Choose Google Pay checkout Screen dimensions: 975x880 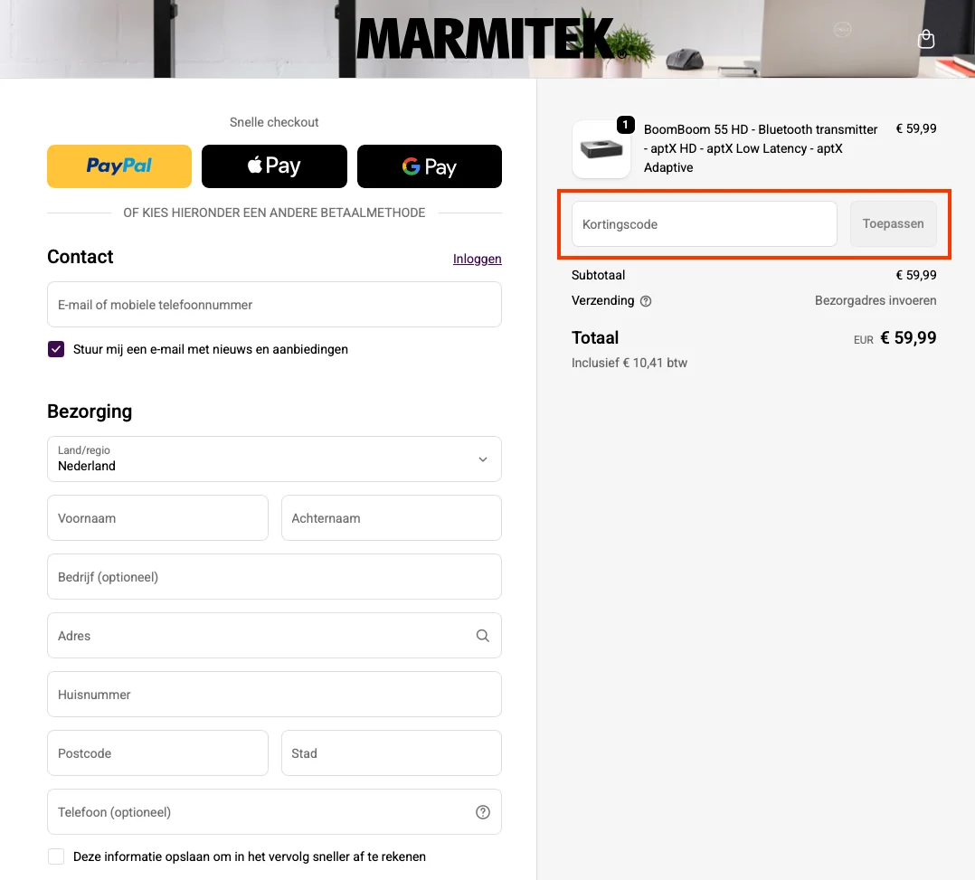coord(429,166)
